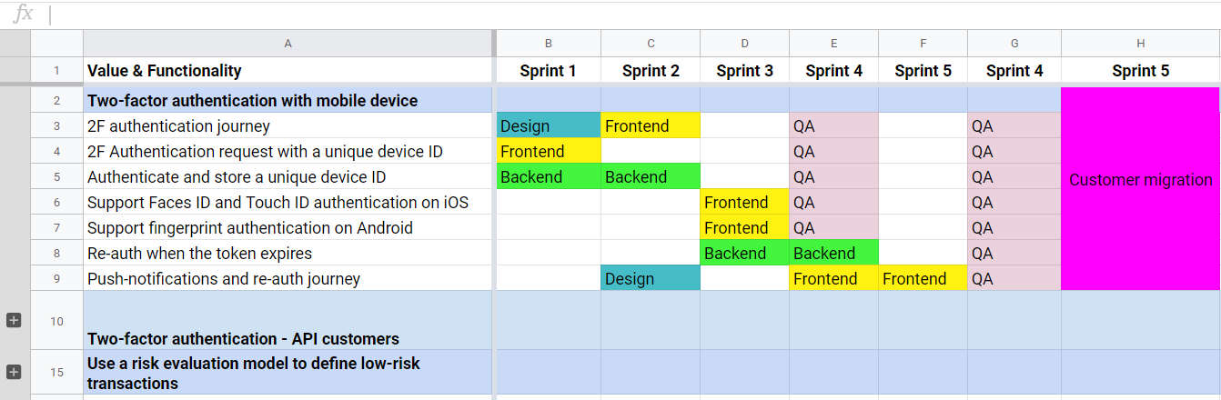The image size is (1221, 400).
Task: Select column H header
Action: click(x=1140, y=44)
